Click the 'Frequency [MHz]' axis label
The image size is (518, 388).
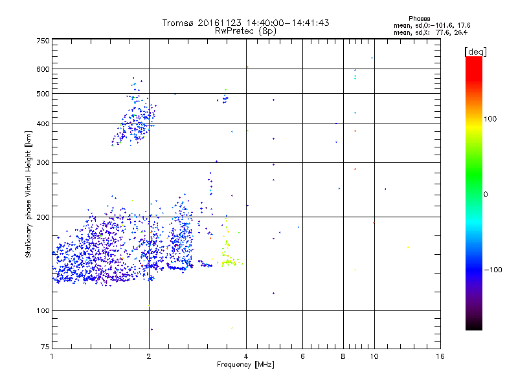click(245, 365)
